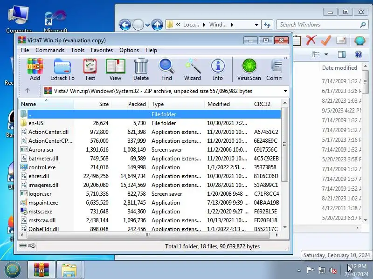Select control.exe in the list
Viewport: 373px width, 279px height.
pos(150,167)
